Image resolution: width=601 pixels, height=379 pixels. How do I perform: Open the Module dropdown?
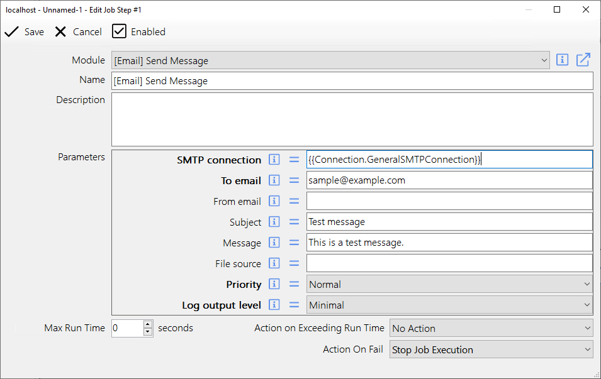coord(330,60)
